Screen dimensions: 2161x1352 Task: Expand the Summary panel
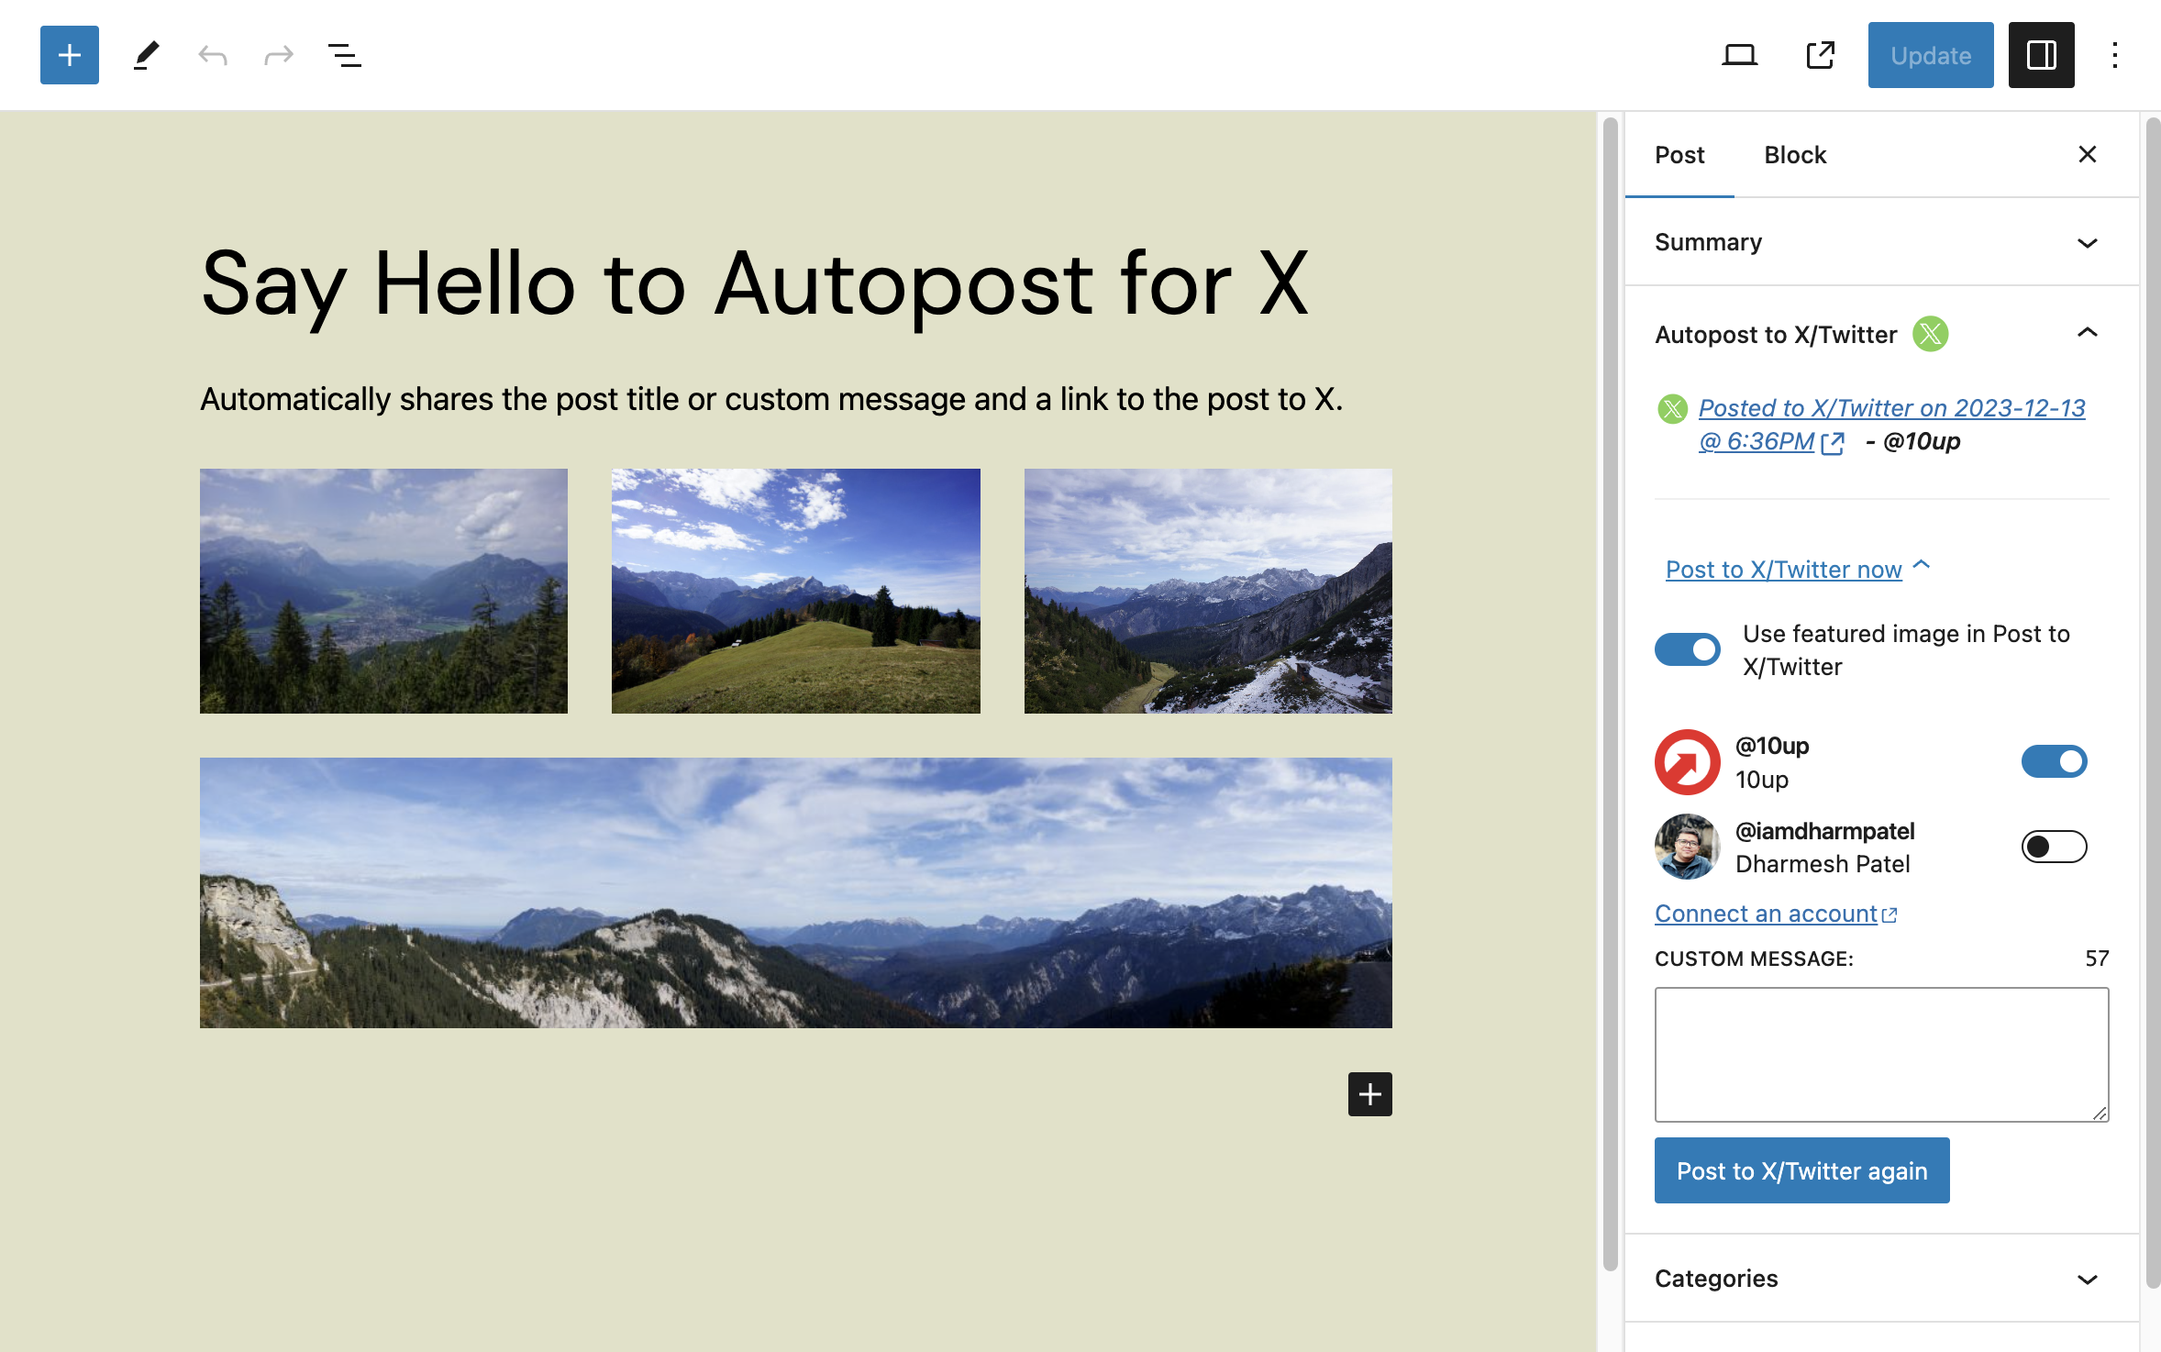coord(1880,242)
